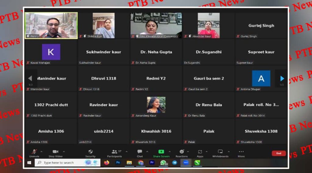Select Ravinder kaur participant tile
Viewport: 312px width, 173px height.
click(104, 105)
